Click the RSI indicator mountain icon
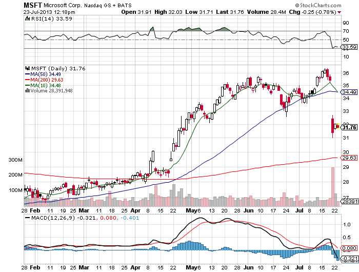The image size is (359, 272). [27, 18]
